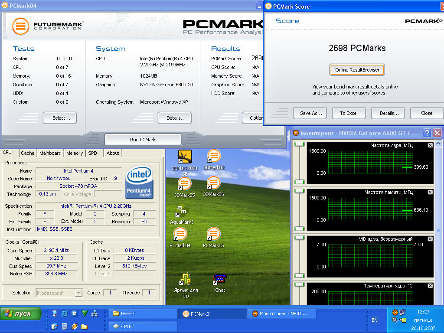Click Details in PCMark Score dialog

point(388,113)
